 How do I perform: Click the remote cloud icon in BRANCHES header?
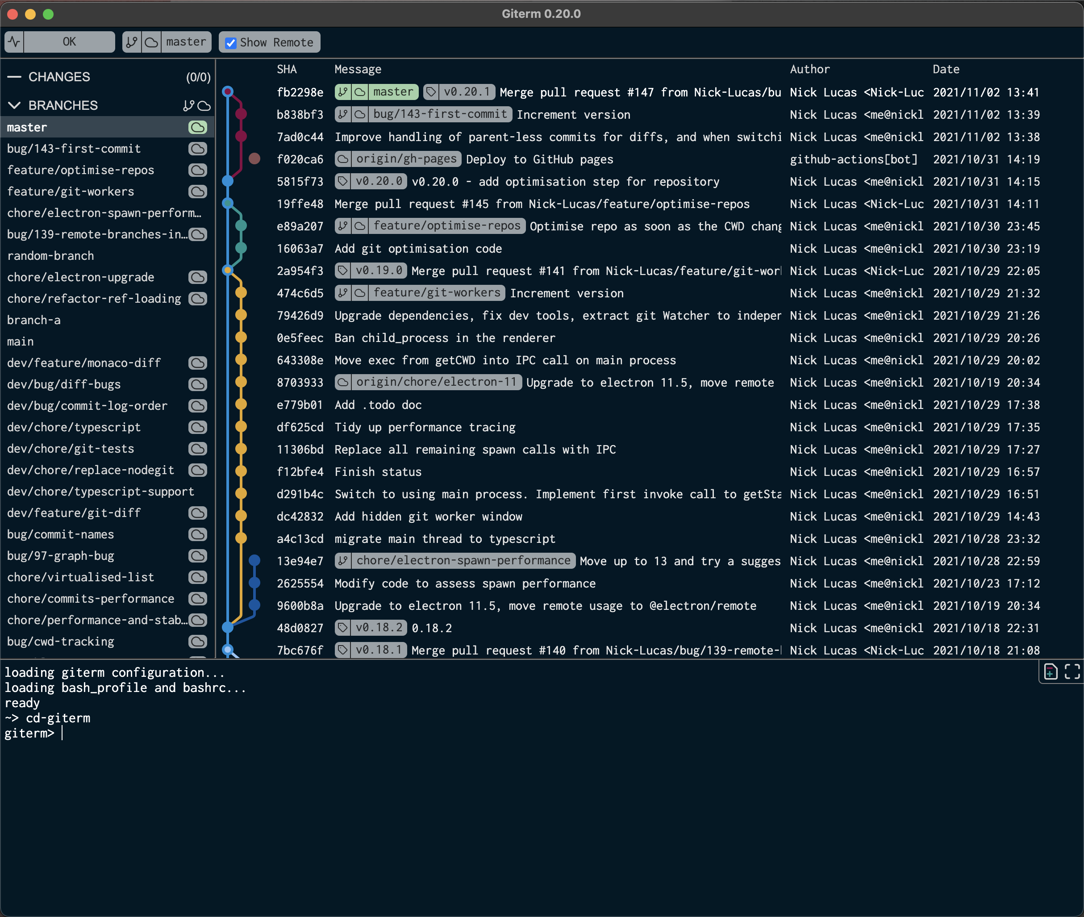pos(204,105)
